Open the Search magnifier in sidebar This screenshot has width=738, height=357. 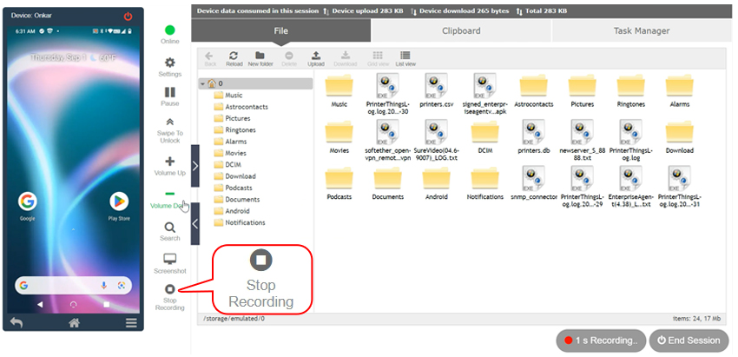pyautogui.click(x=170, y=228)
